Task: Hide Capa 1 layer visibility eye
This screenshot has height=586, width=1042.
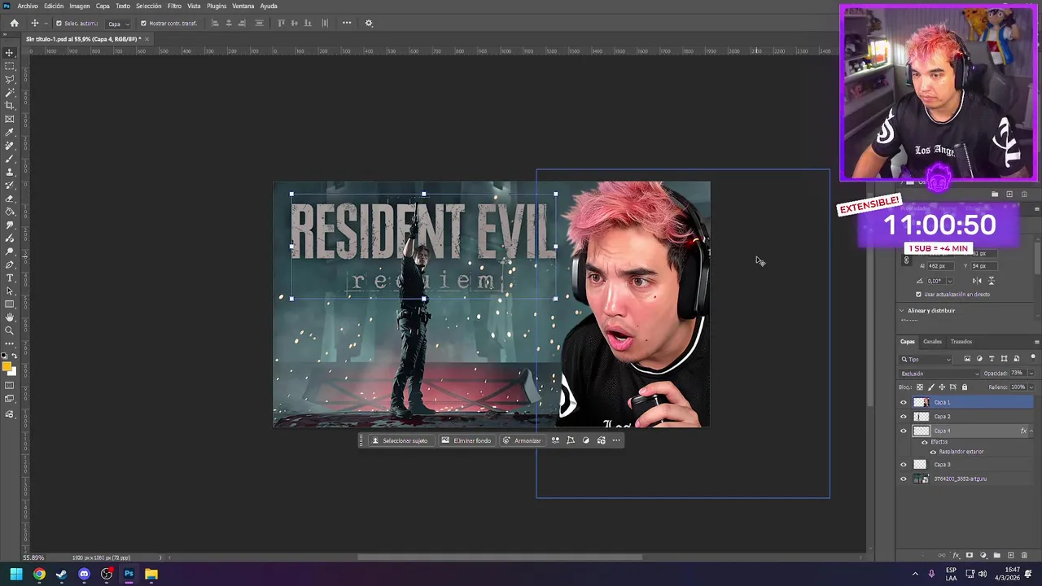Action: pyautogui.click(x=904, y=402)
